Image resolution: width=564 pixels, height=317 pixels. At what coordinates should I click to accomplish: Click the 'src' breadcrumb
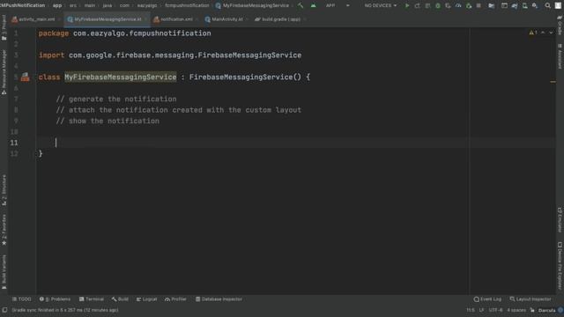click(x=73, y=5)
